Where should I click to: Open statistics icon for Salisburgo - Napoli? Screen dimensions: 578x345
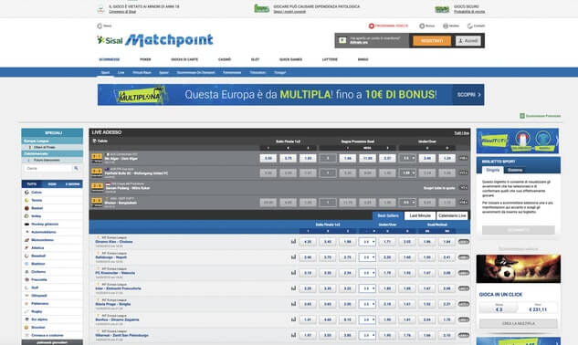coord(293,256)
